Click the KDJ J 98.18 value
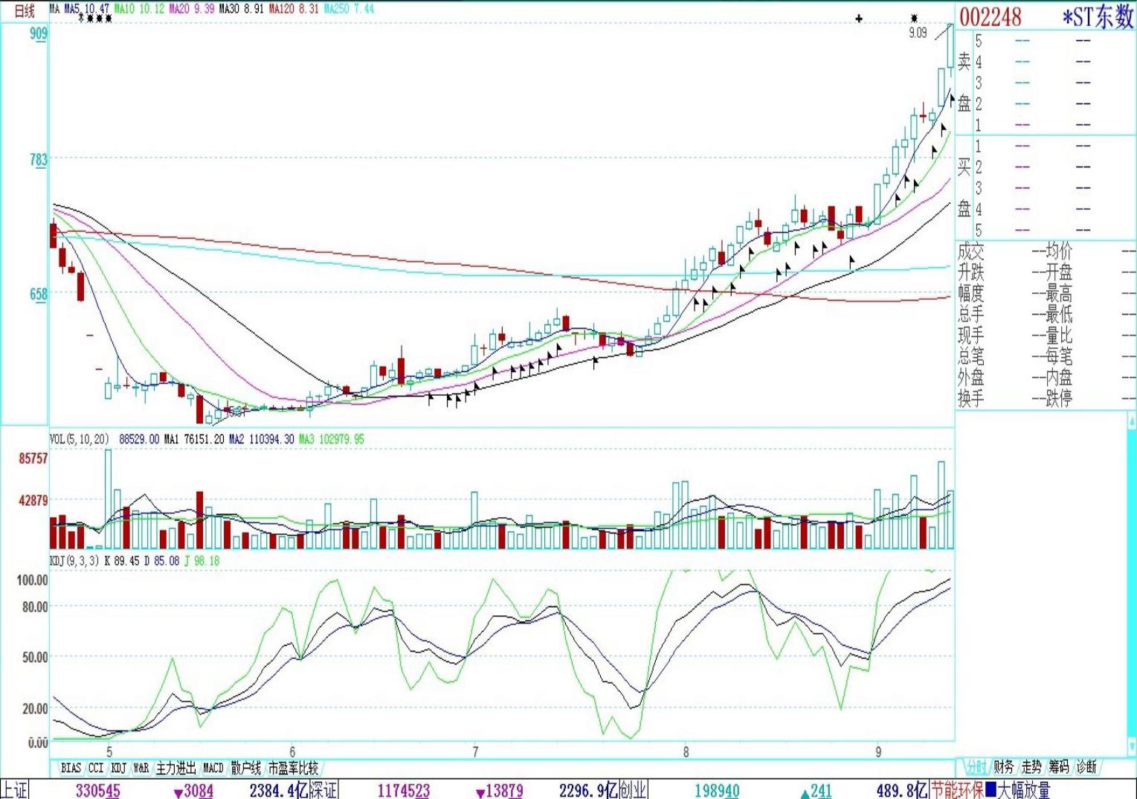Image resolution: width=1137 pixels, height=799 pixels. [x=201, y=561]
